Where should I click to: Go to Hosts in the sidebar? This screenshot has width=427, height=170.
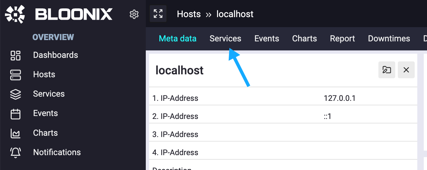[44, 74]
